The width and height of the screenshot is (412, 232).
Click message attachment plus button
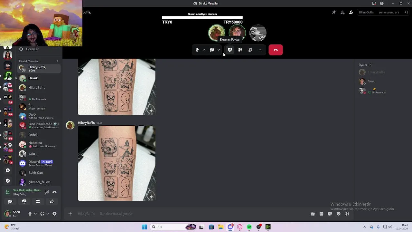70,214
